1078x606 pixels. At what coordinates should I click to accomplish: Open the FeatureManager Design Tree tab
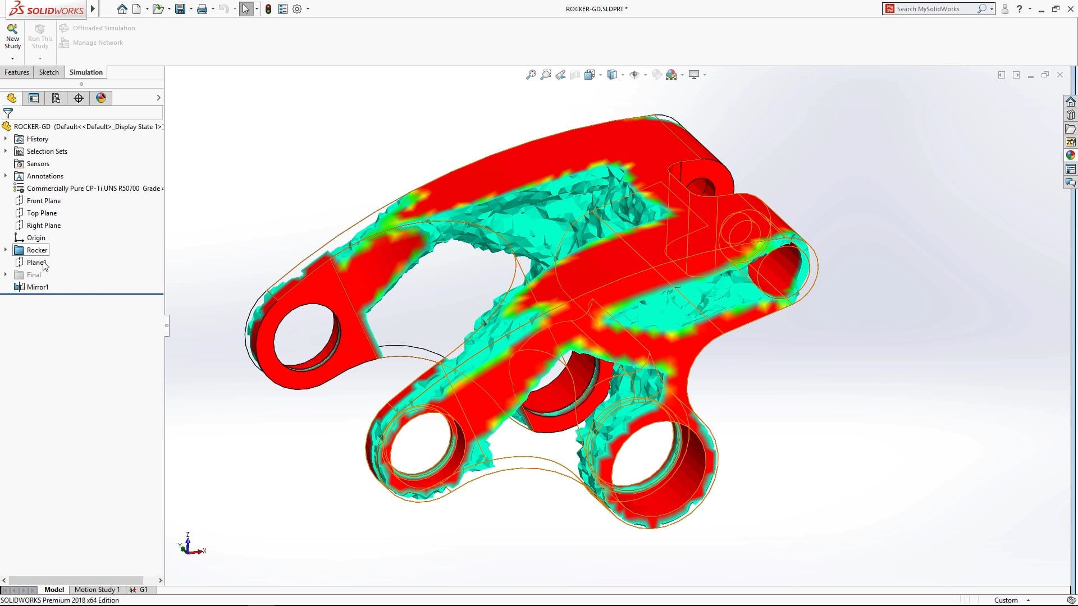(11, 98)
